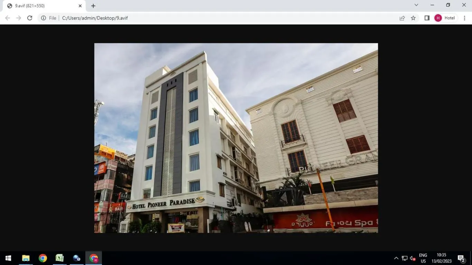Click the forward navigation arrow
472x265 pixels.
pyautogui.click(x=18, y=18)
